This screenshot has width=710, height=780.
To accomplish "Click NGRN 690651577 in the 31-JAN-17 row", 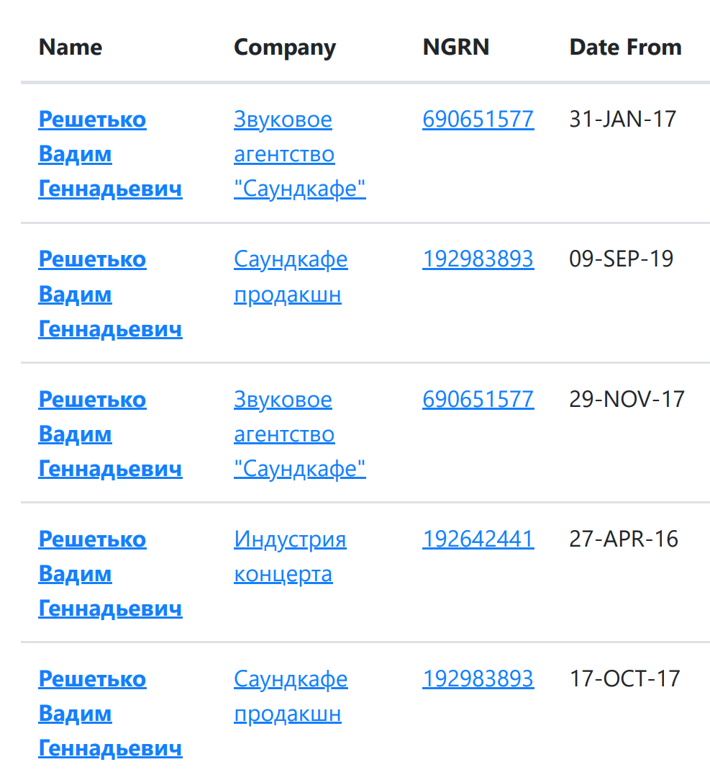I will pos(478,119).
